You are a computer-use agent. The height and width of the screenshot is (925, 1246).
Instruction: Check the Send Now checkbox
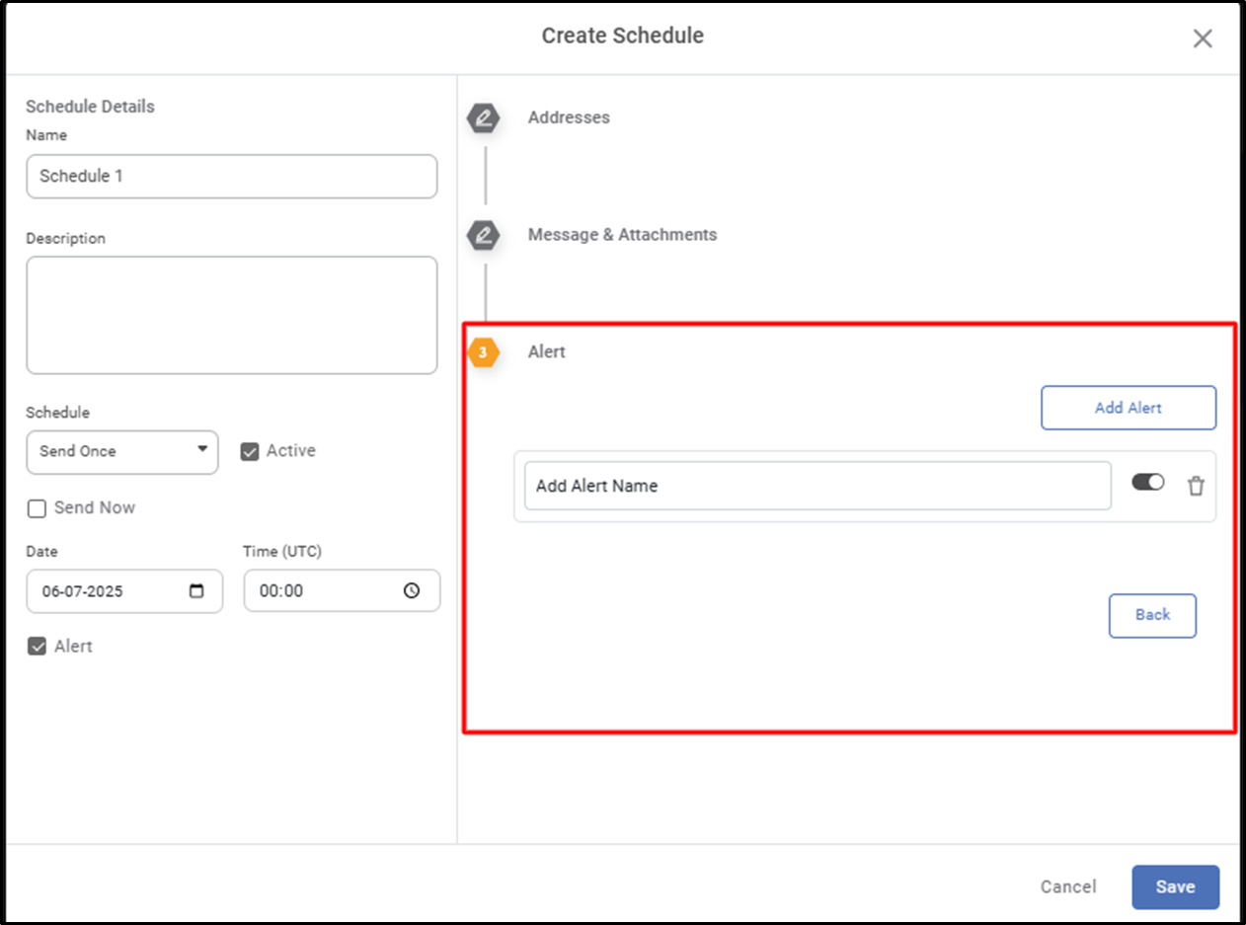coord(37,508)
